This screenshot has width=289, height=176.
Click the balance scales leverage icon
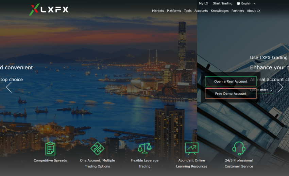click(x=144, y=148)
